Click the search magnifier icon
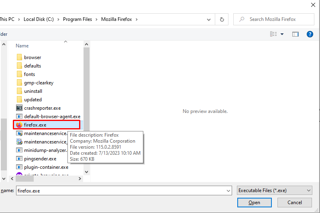The image size is (320, 213). click(x=242, y=19)
